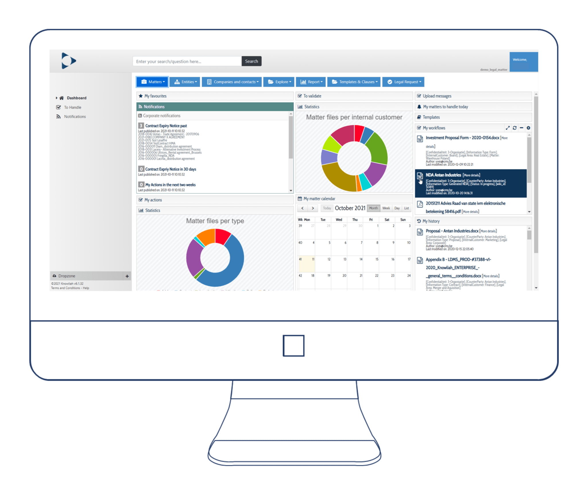Click the Notifications feed icon in sidebar
Image resolution: width=588 pixels, height=495 pixels.
point(59,117)
